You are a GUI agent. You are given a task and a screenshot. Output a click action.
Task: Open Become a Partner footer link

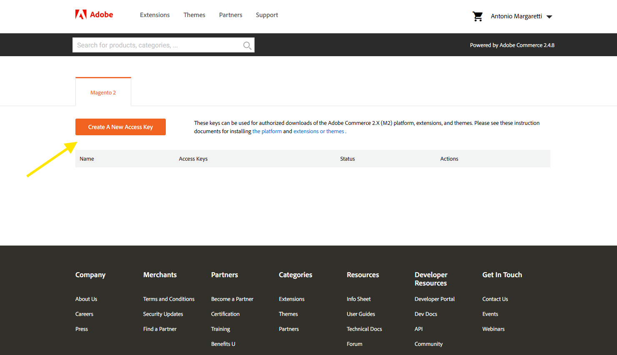click(x=232, y=299)
